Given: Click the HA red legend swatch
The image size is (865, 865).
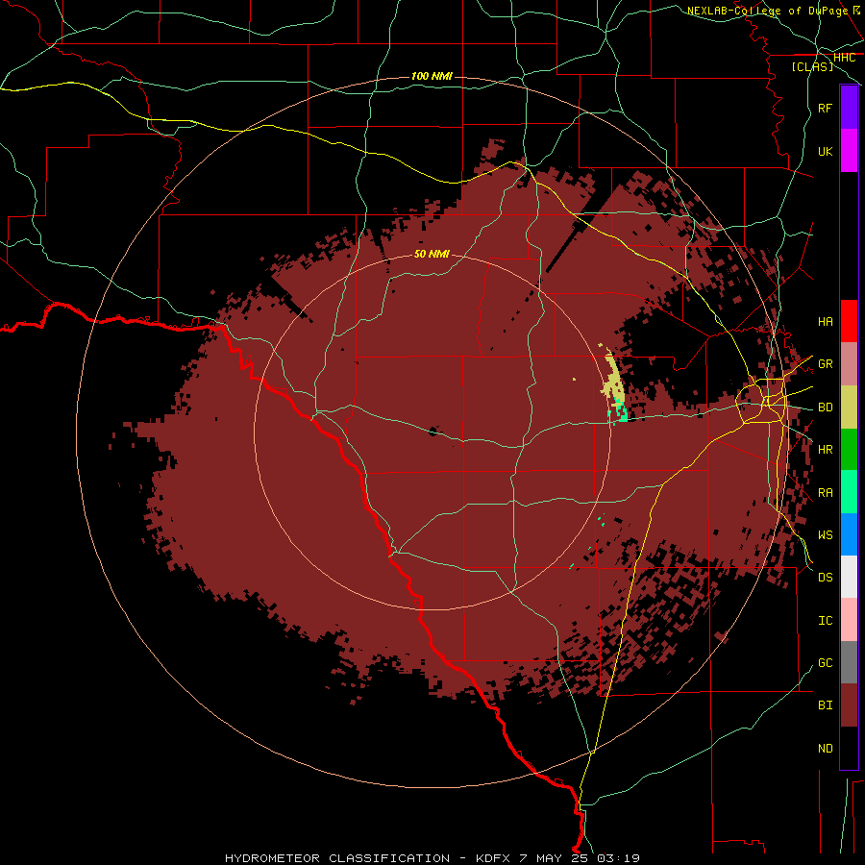Looking at the screenshot, I should click(849, 321).
